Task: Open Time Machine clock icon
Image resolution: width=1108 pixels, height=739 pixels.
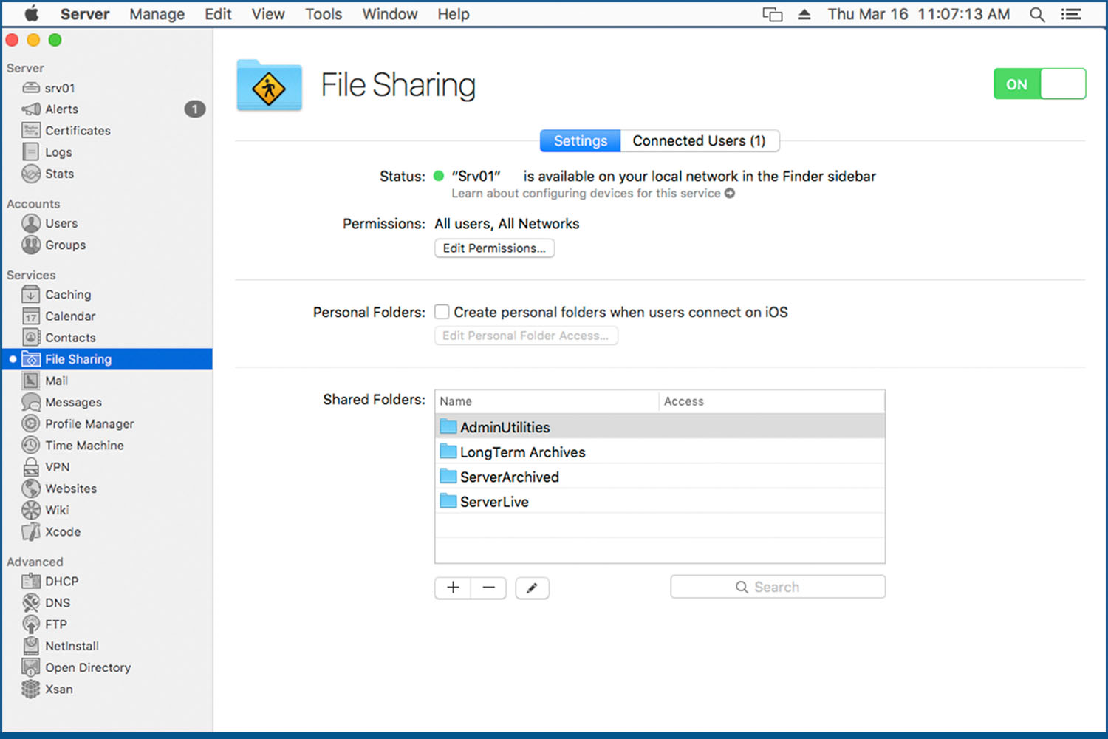Action: pos(31,445)
